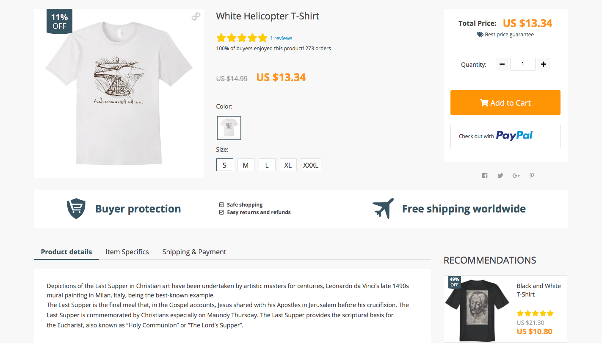602x343 pixels.
Task: Share product on Twitter
Action: click(500, 176)
